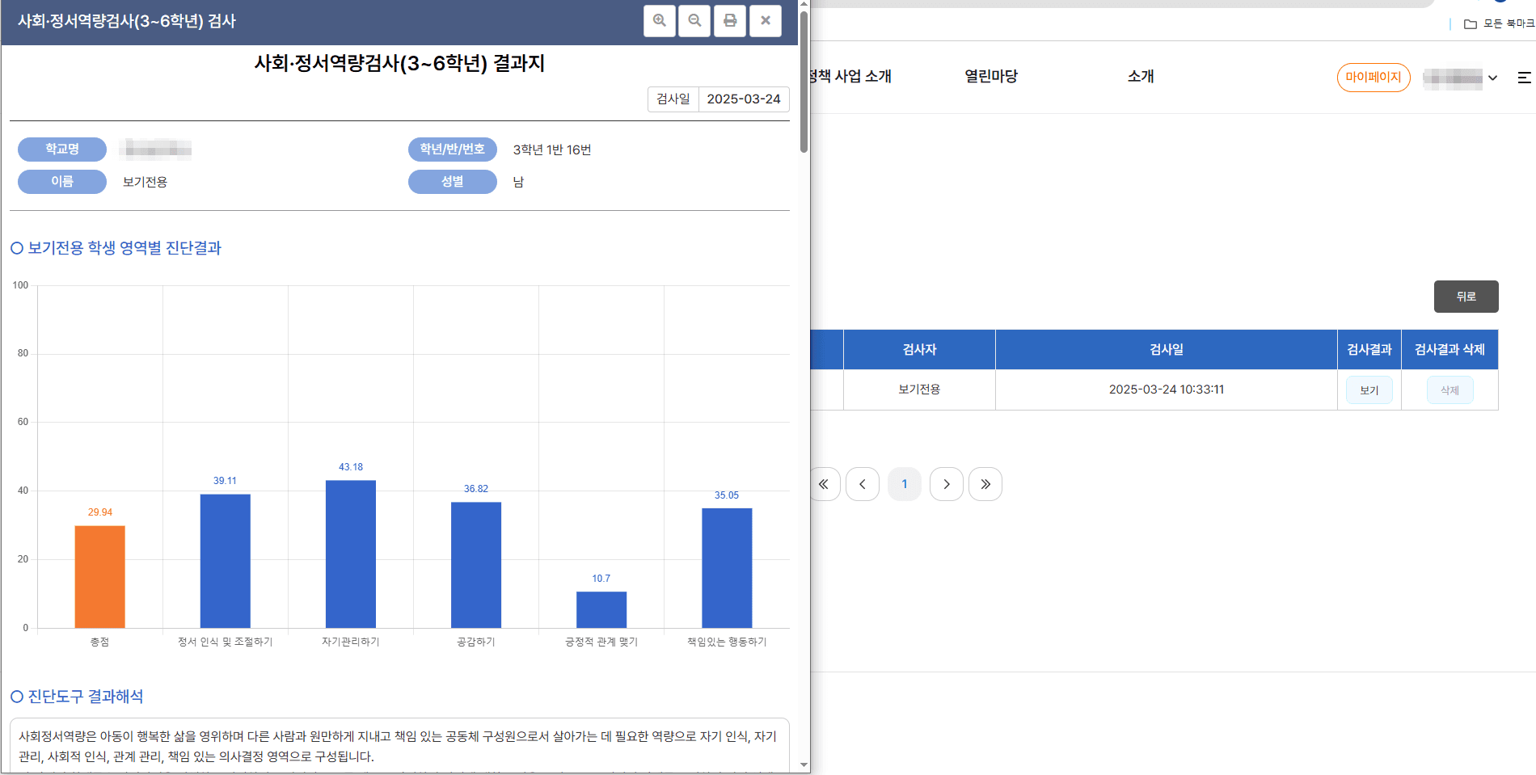Click the 공감하기 bar in chart
Image resolution: width=1536 pixels, height=775 pixels.
pos(476,565)
